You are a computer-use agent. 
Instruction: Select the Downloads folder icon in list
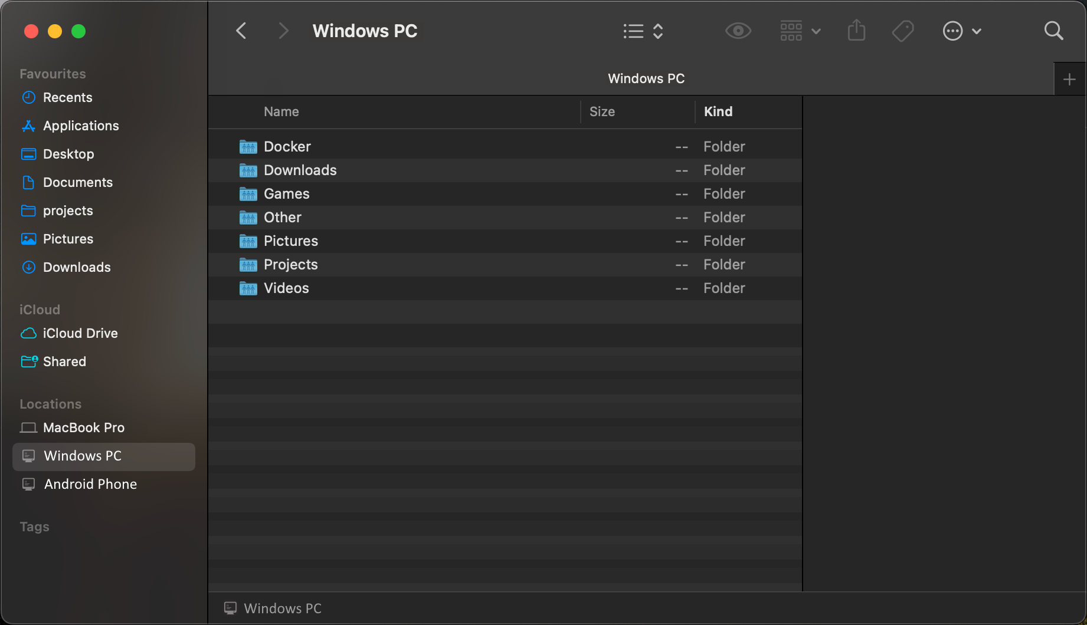click(x=248, y=170)
